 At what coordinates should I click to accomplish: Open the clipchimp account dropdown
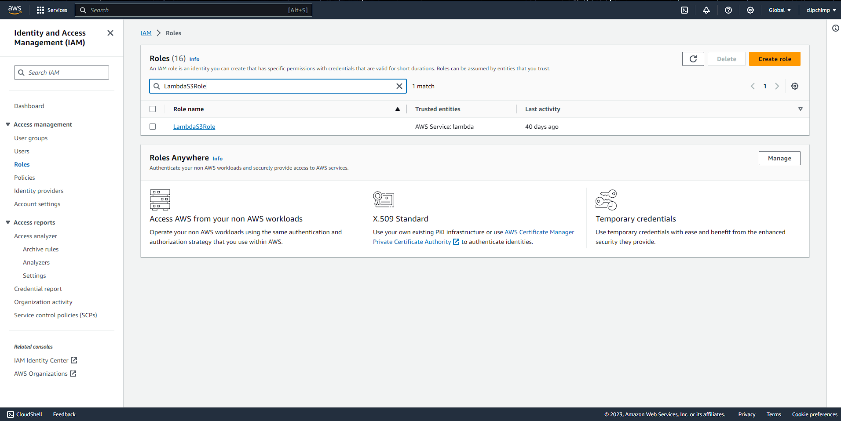821,10
